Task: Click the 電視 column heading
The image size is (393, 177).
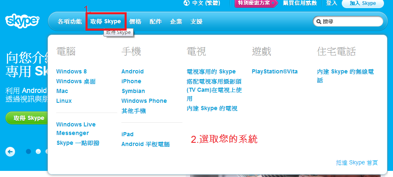Action: 196,51
